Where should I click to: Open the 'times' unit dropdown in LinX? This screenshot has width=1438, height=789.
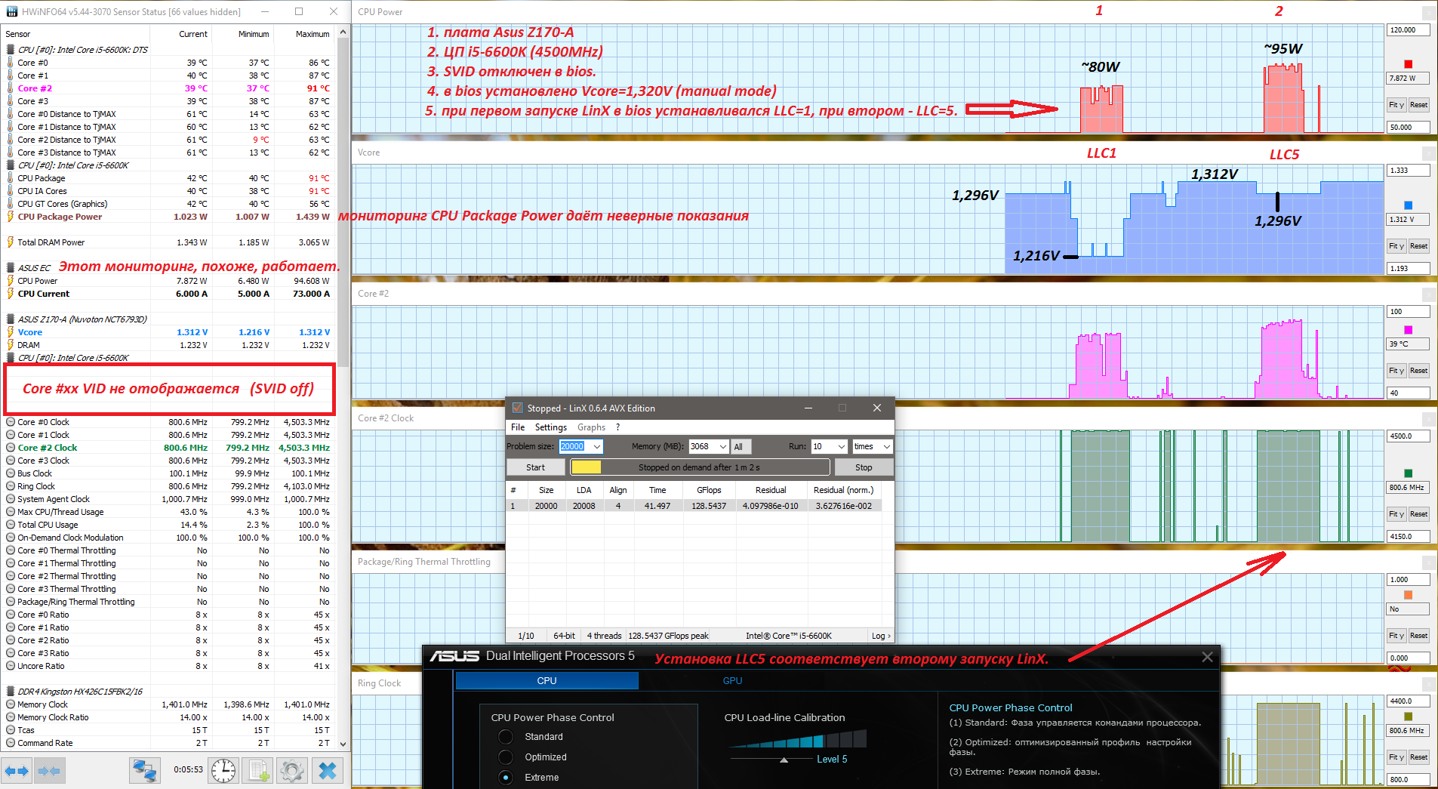click(x=886, y=446)
